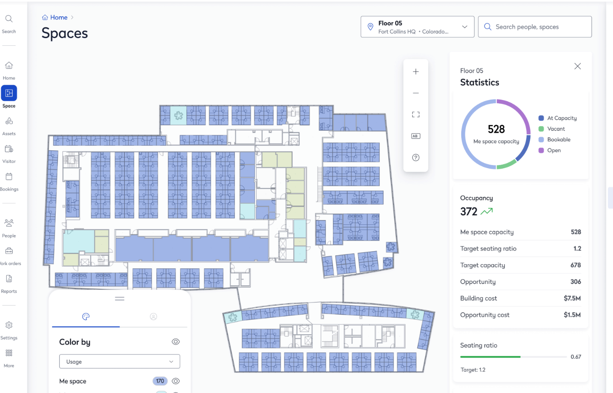613x393 pixels.
Task: Click the Target capacity value 678
Action: coord(575,265)
